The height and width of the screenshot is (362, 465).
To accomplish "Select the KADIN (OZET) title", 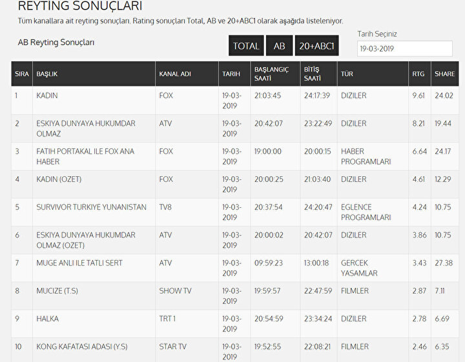I will pyautogui.click(x=59, y=179).
